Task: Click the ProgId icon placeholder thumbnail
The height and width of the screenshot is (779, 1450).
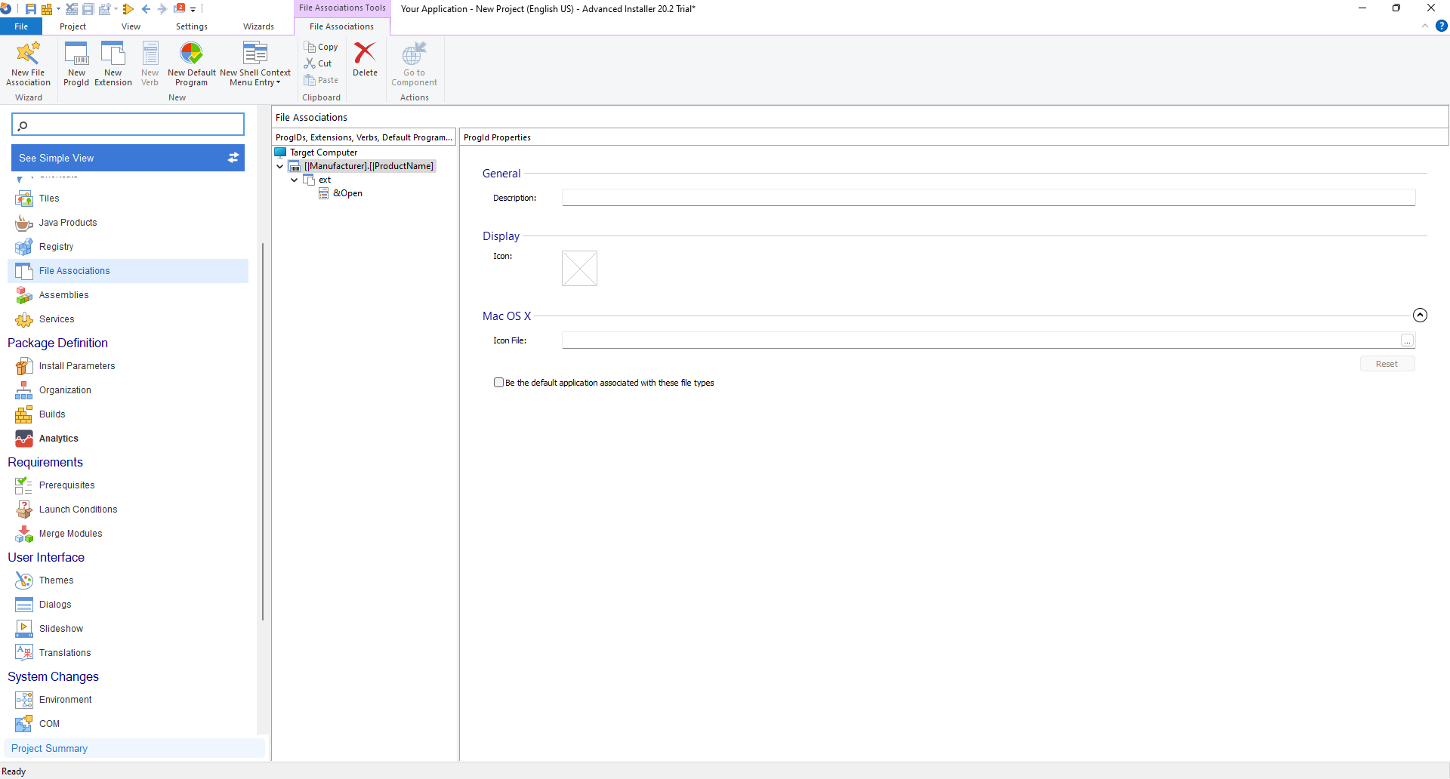Action: (x=579, y=268)
